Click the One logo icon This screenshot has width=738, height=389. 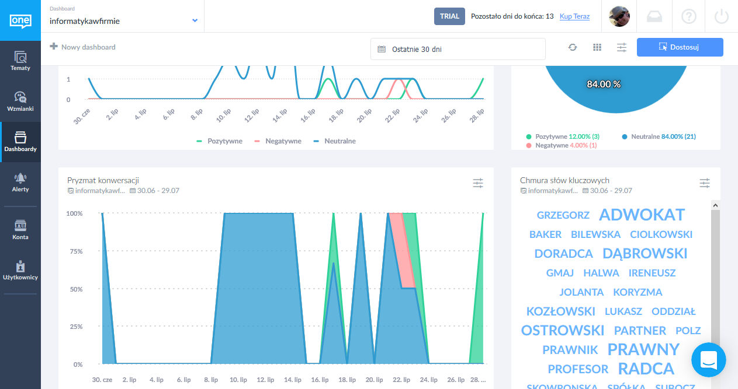click(20, 20)
